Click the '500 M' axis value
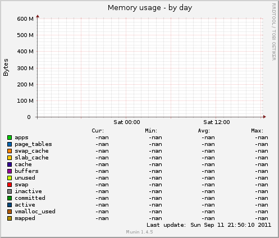The image size is (279, 238). (x=25, y=35)
